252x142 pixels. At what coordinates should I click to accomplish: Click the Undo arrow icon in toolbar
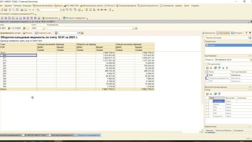coord(30,10)
